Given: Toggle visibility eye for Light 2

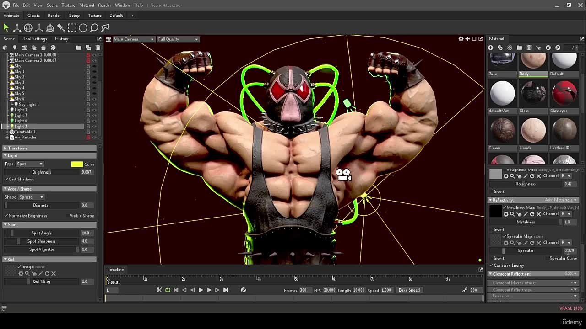Looking at the screenshot, I should [94, 127].
